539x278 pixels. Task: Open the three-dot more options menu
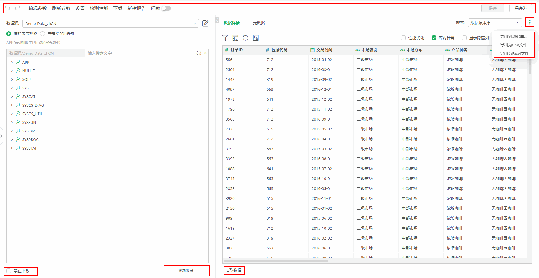click(x=530, y=23)
